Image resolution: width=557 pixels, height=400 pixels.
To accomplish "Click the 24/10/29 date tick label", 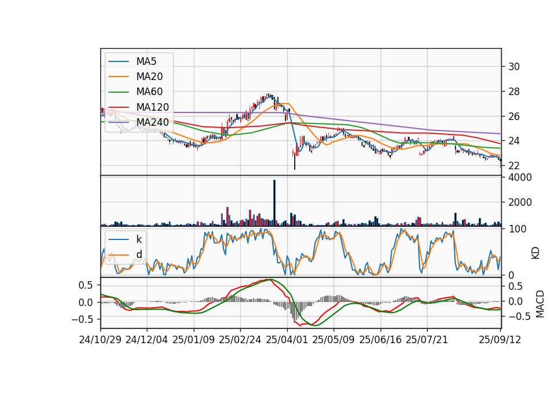I will click(x=100, y=340).
